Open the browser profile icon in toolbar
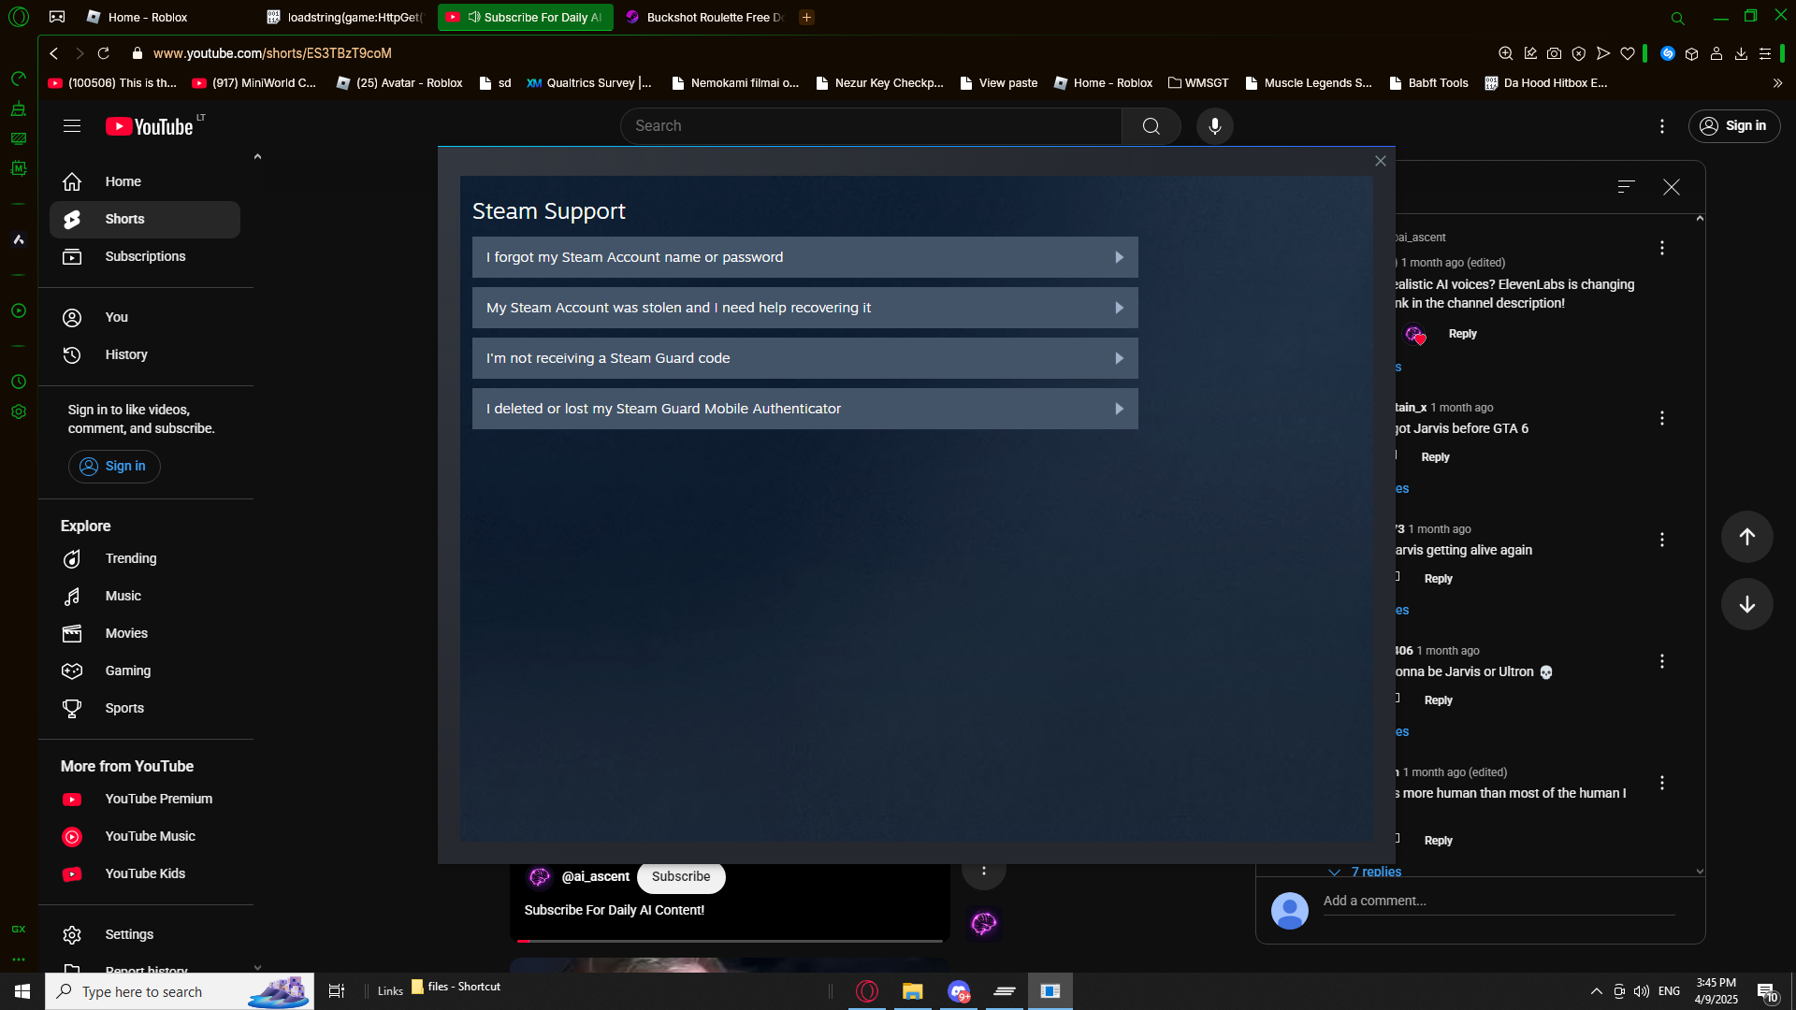1796x1010 pixels. [x=1716, y=53]
